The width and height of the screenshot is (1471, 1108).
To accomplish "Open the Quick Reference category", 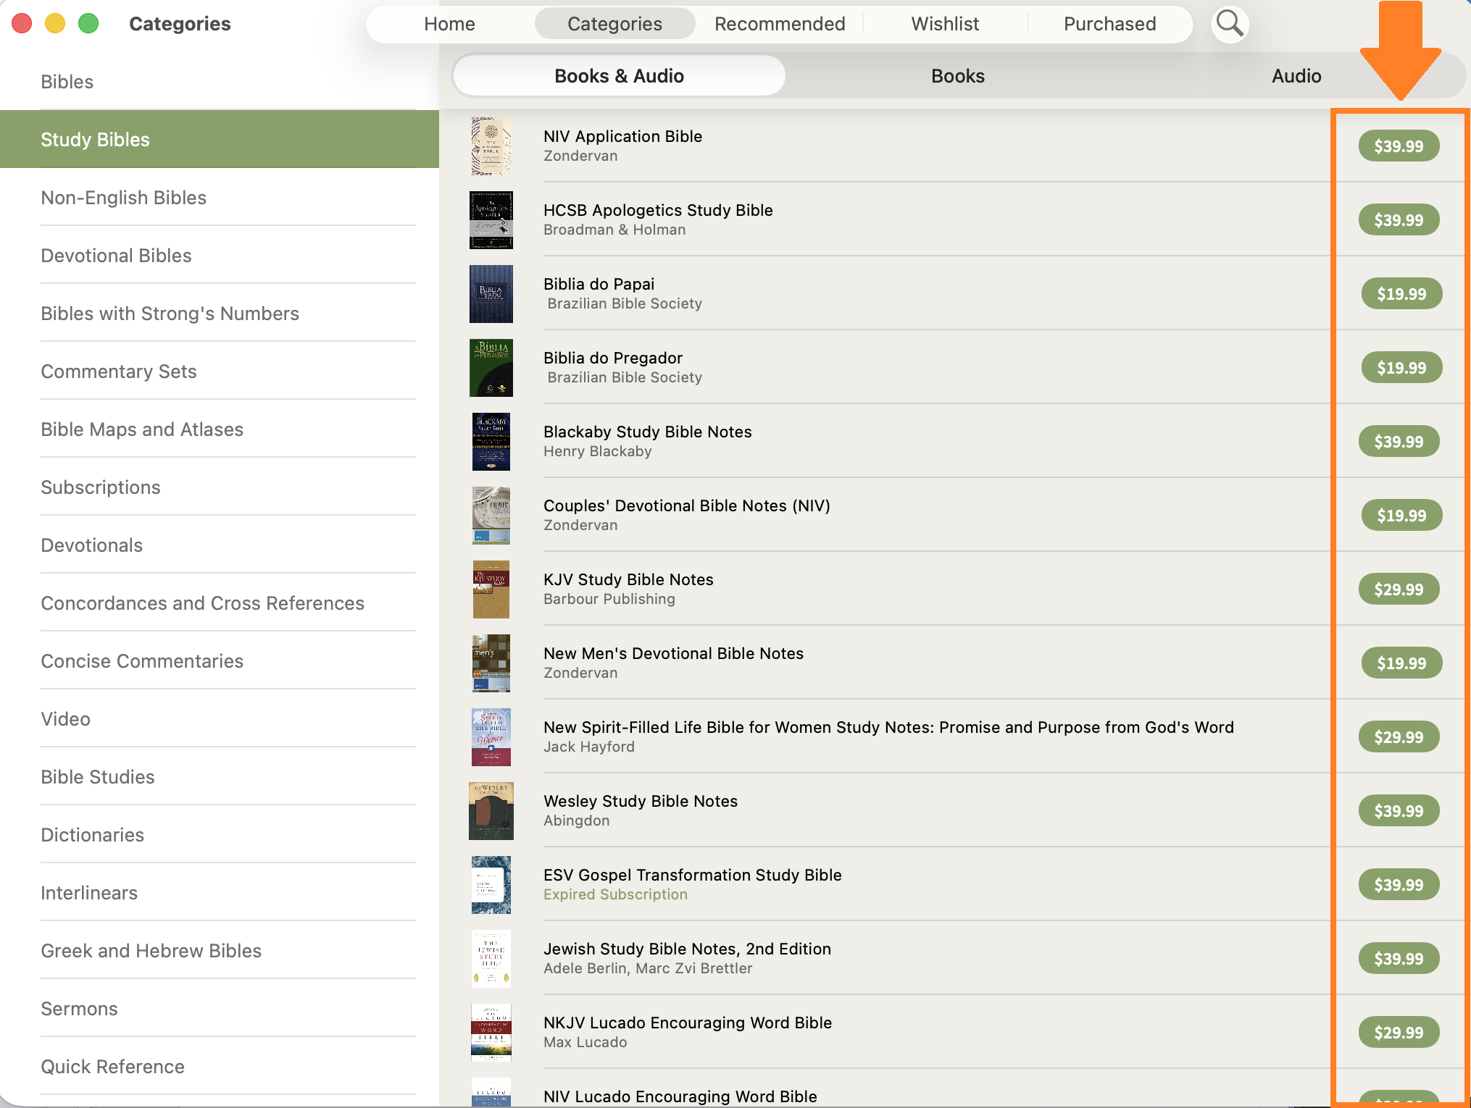I will tap(220, 1067).
